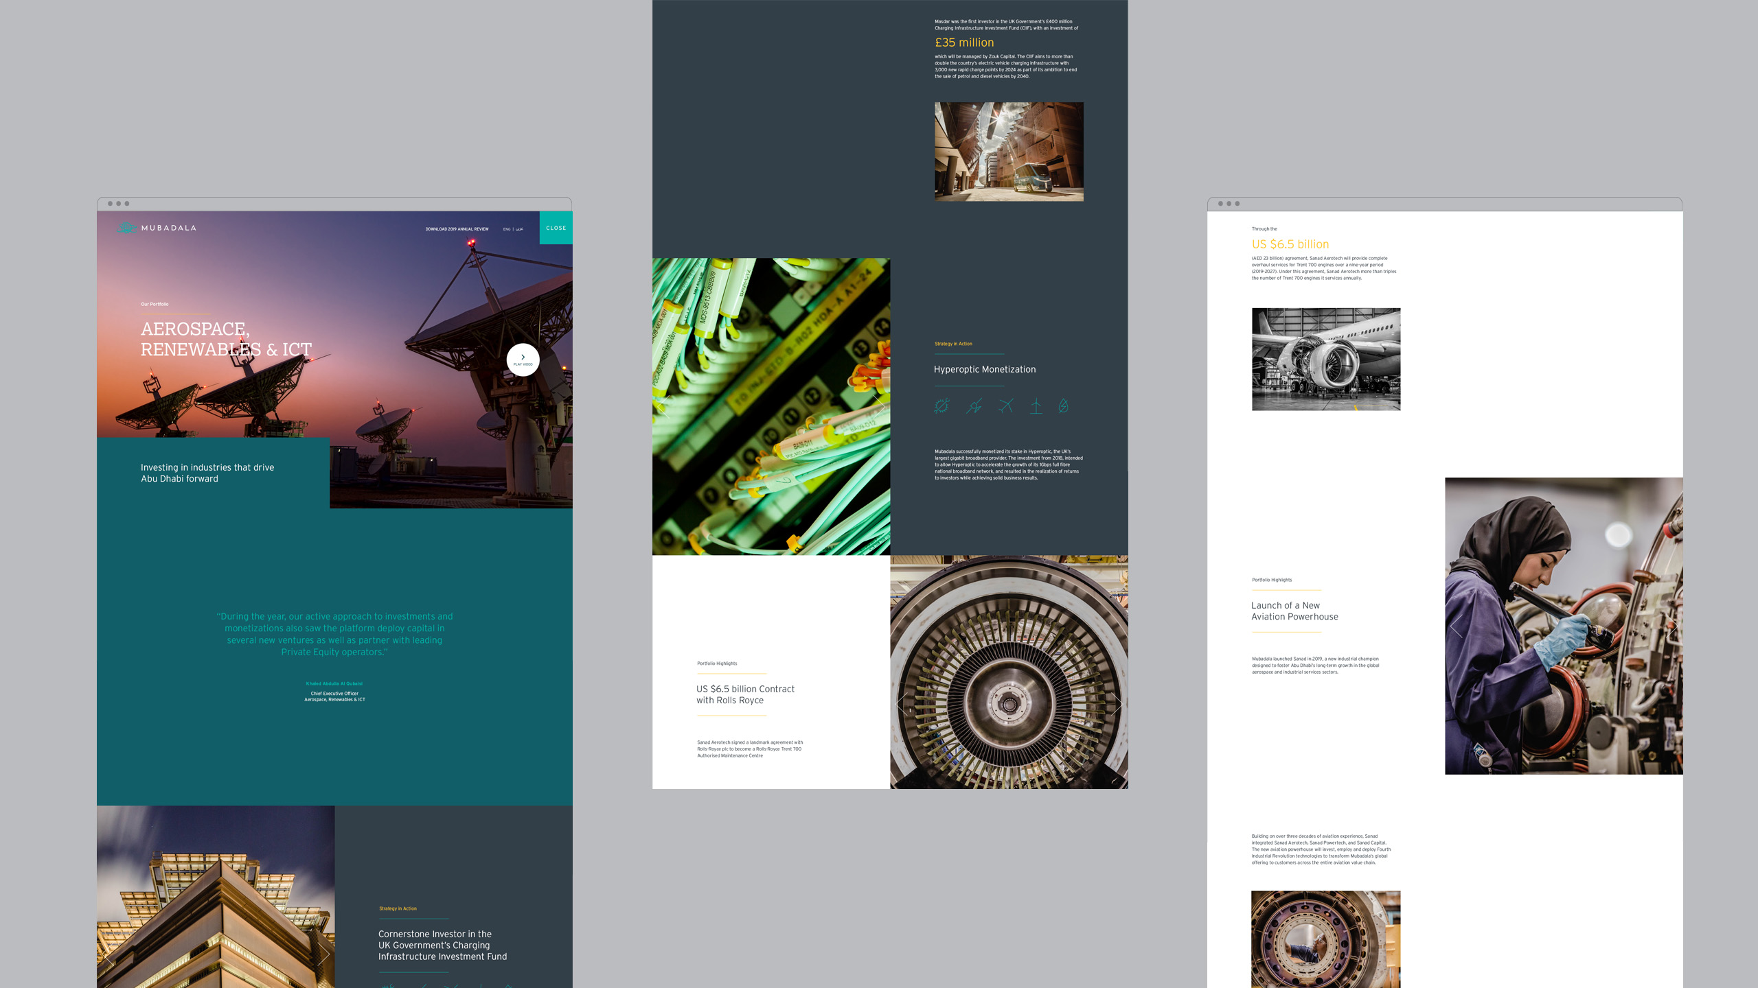Click Download 2019 Annual Review link
This screenshot has height=988, width=1758.
pyautogui.click(x=457, y=229)
